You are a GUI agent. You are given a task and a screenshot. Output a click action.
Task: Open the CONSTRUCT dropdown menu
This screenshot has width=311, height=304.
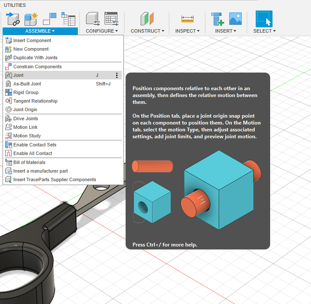148,31
